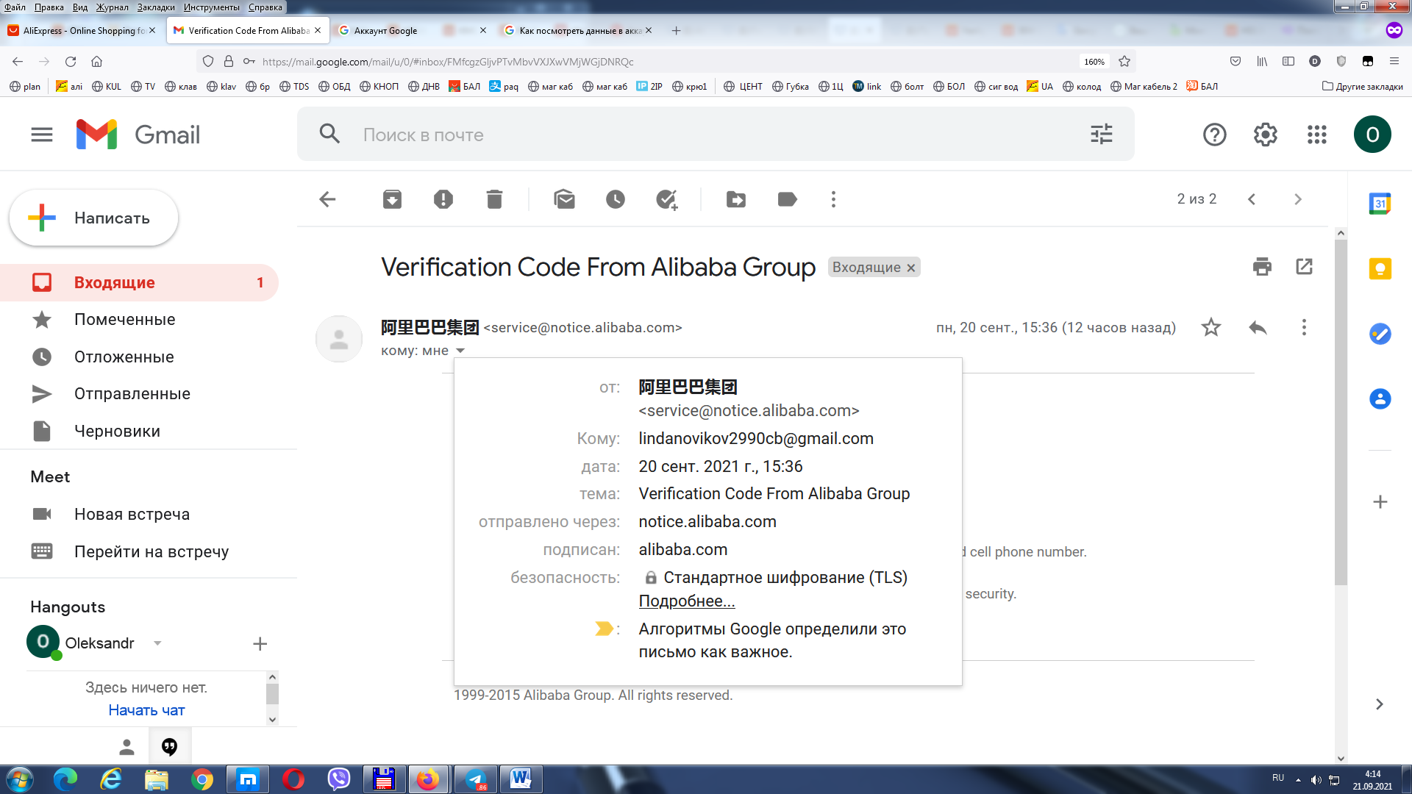Screen dimensions: 1412x794
Task: Open Черновики drafts folder
Action: point(117,432)
